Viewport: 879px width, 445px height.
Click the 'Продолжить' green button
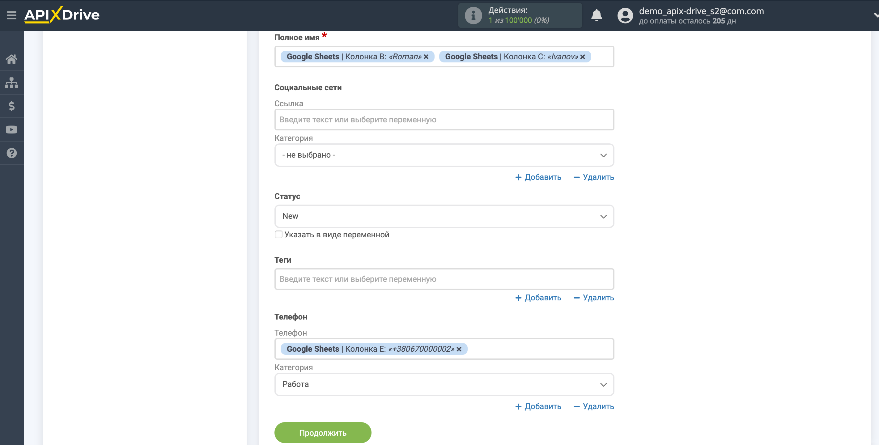pyautogui.click(x=322, y=432)
